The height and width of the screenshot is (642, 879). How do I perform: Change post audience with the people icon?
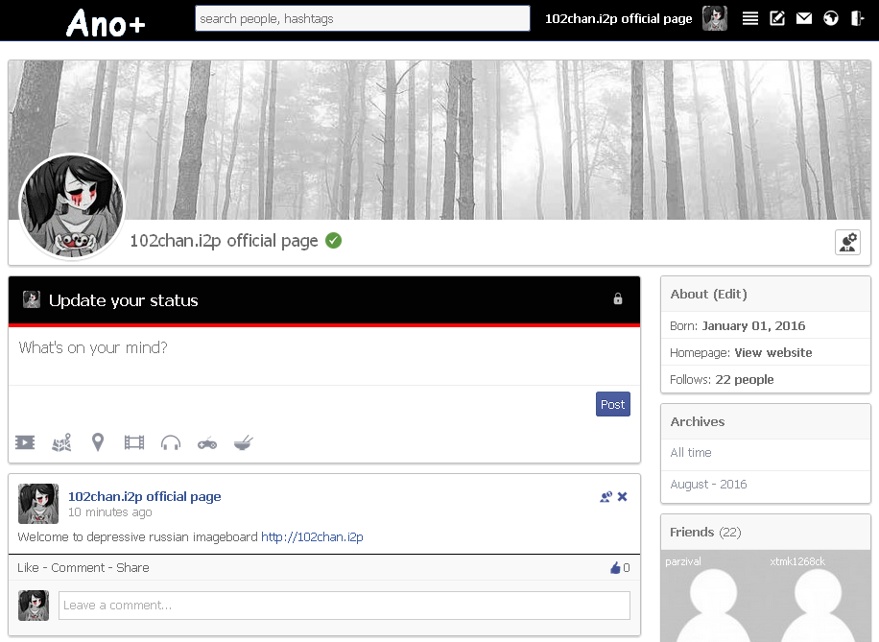coord(606,497)
